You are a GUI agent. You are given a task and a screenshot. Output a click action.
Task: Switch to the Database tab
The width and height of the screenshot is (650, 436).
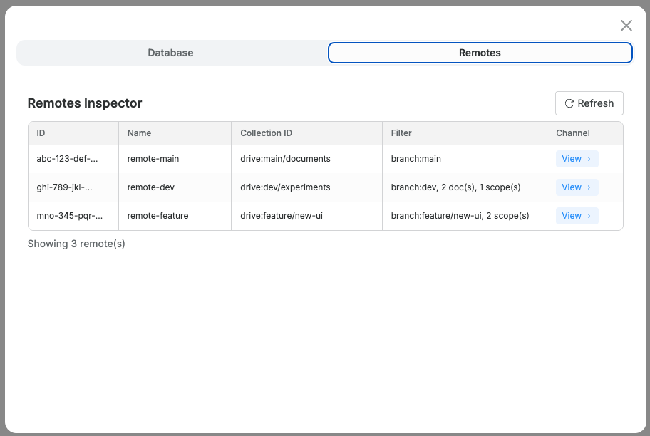coord(170,52)
